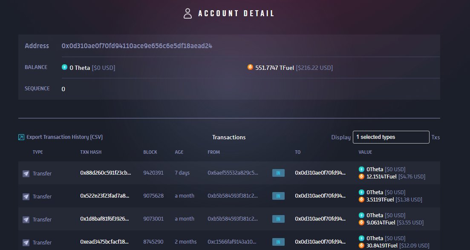Screen dimensions: 470x250
Task: Click the export CSV arrow icon
Action: [21, 137]
